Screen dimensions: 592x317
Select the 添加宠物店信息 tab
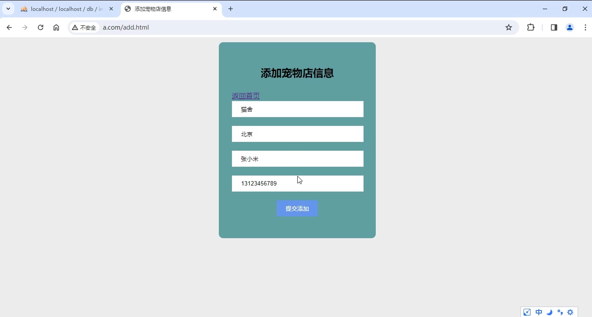pos(171,9)
